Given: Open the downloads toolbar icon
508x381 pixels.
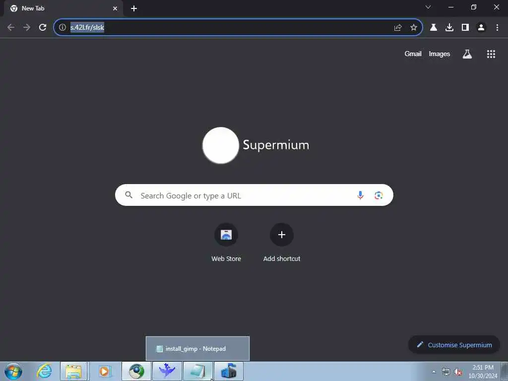Looking at the screenshot, I should tap(449, 27).
